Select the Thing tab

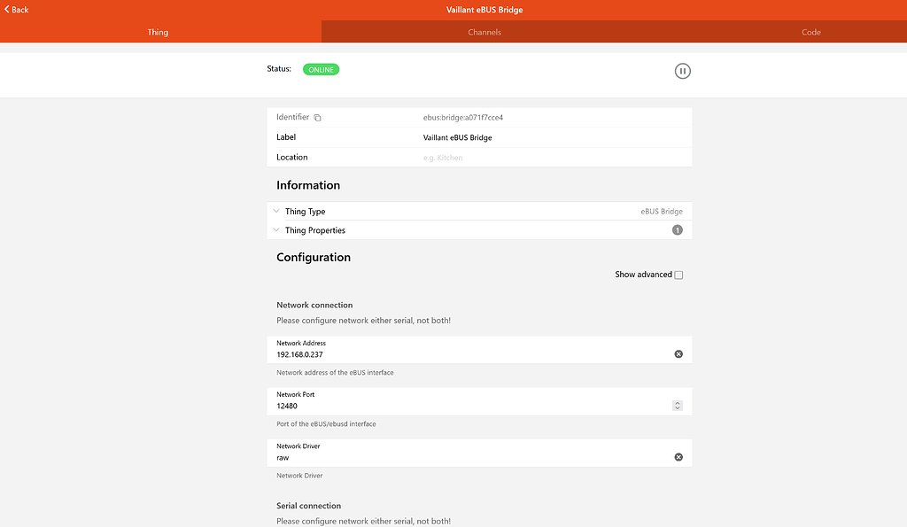pyautogui.click(x=158, y=32)
